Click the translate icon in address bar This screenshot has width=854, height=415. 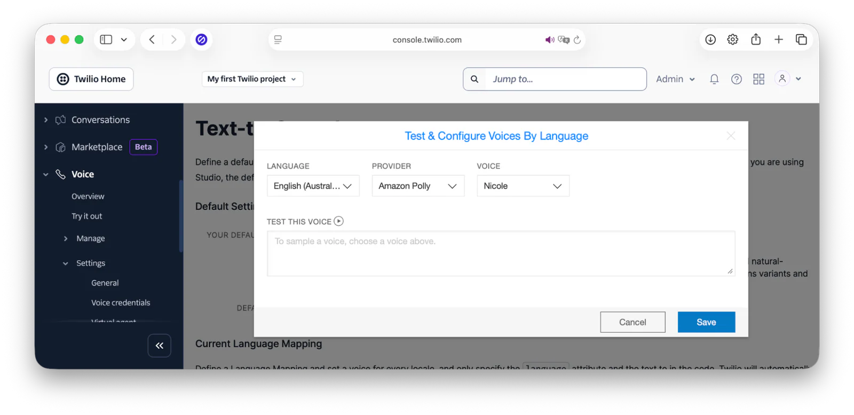pyautogui.click(x=564, y=40)
